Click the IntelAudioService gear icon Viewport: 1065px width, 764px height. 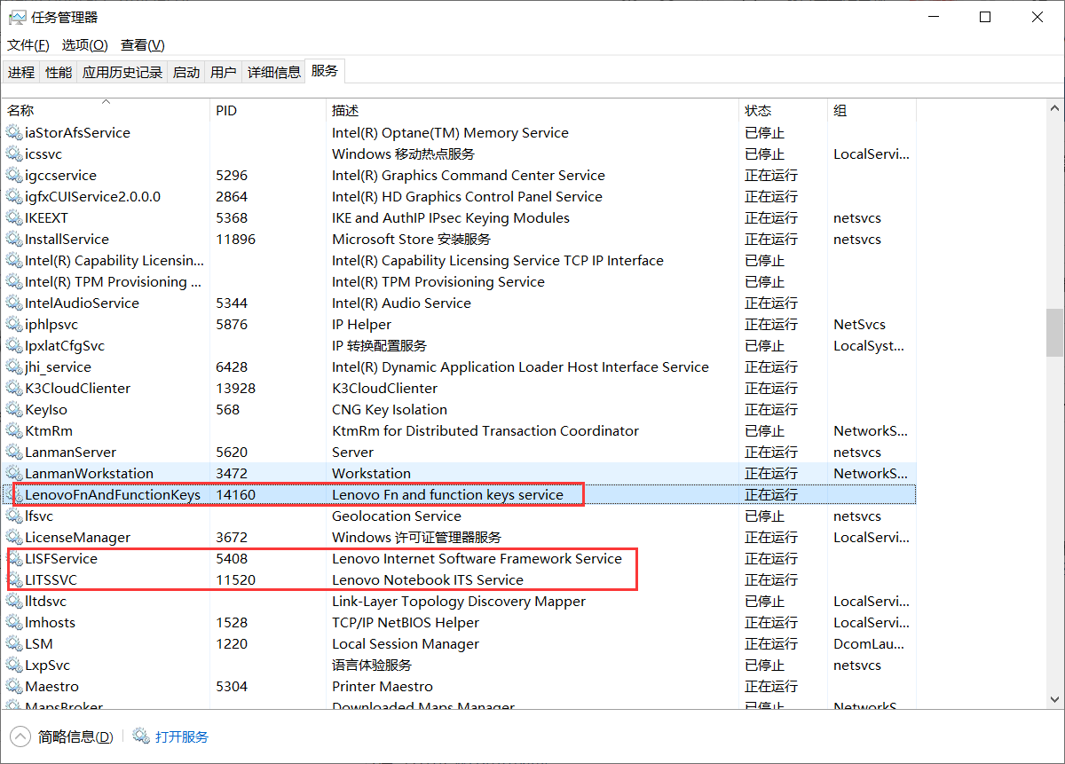pos(14,303)
